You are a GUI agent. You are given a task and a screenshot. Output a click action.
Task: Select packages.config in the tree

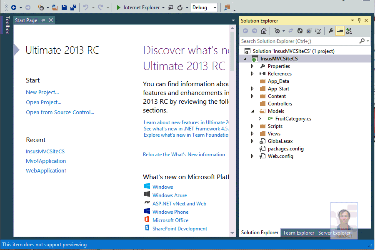(x=285, y=149)
